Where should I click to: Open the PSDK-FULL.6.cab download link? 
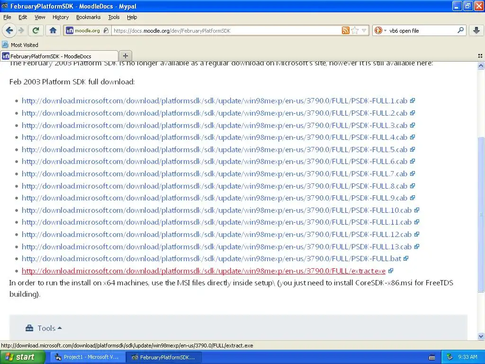(215, 162)
